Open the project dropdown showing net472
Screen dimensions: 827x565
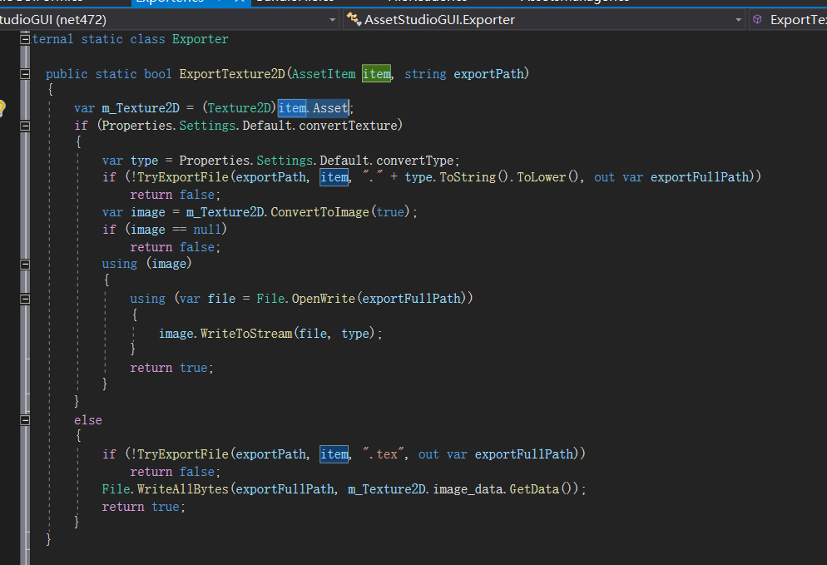click(332, 19)
